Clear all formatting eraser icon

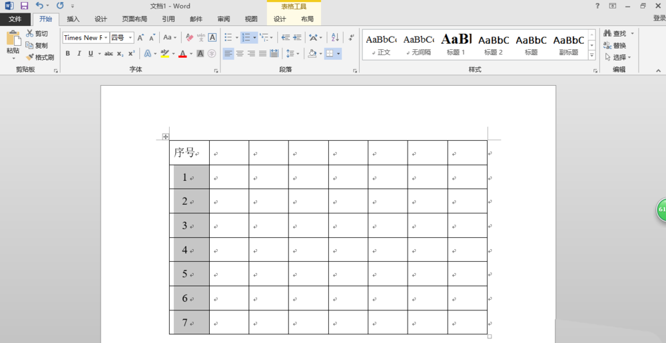point(189,38)
